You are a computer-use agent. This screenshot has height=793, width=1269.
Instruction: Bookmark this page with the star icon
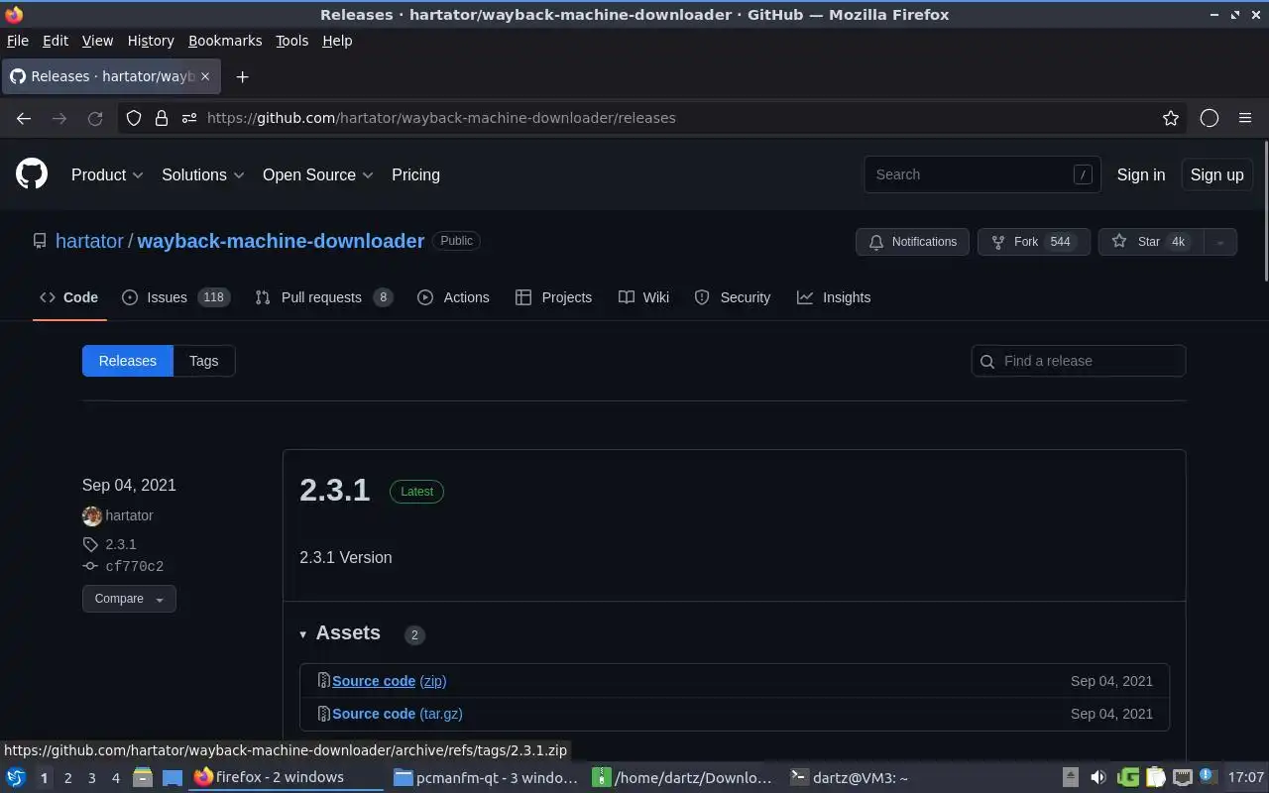point(1171,118)
